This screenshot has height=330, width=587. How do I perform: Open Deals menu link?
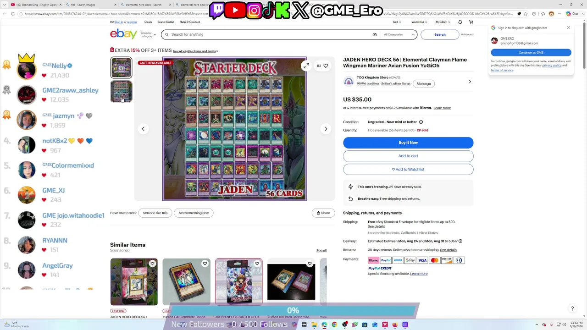(148, 22)
